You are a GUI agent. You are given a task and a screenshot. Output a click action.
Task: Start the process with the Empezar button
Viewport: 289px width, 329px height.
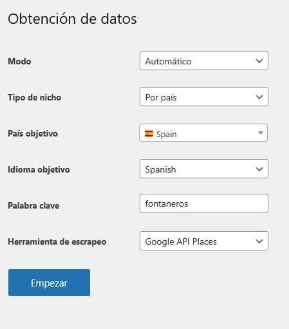pyautogui.click(x=49, y=283)
